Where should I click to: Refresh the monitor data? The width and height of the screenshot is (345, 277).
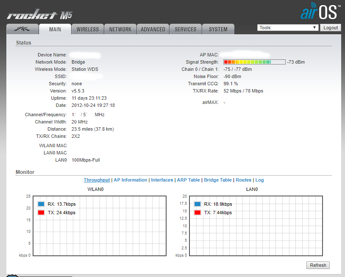(x=318, y=265)
